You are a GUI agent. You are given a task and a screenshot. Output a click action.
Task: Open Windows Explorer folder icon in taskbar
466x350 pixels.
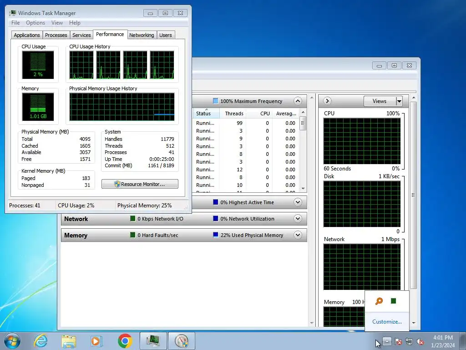click(69, 341)
